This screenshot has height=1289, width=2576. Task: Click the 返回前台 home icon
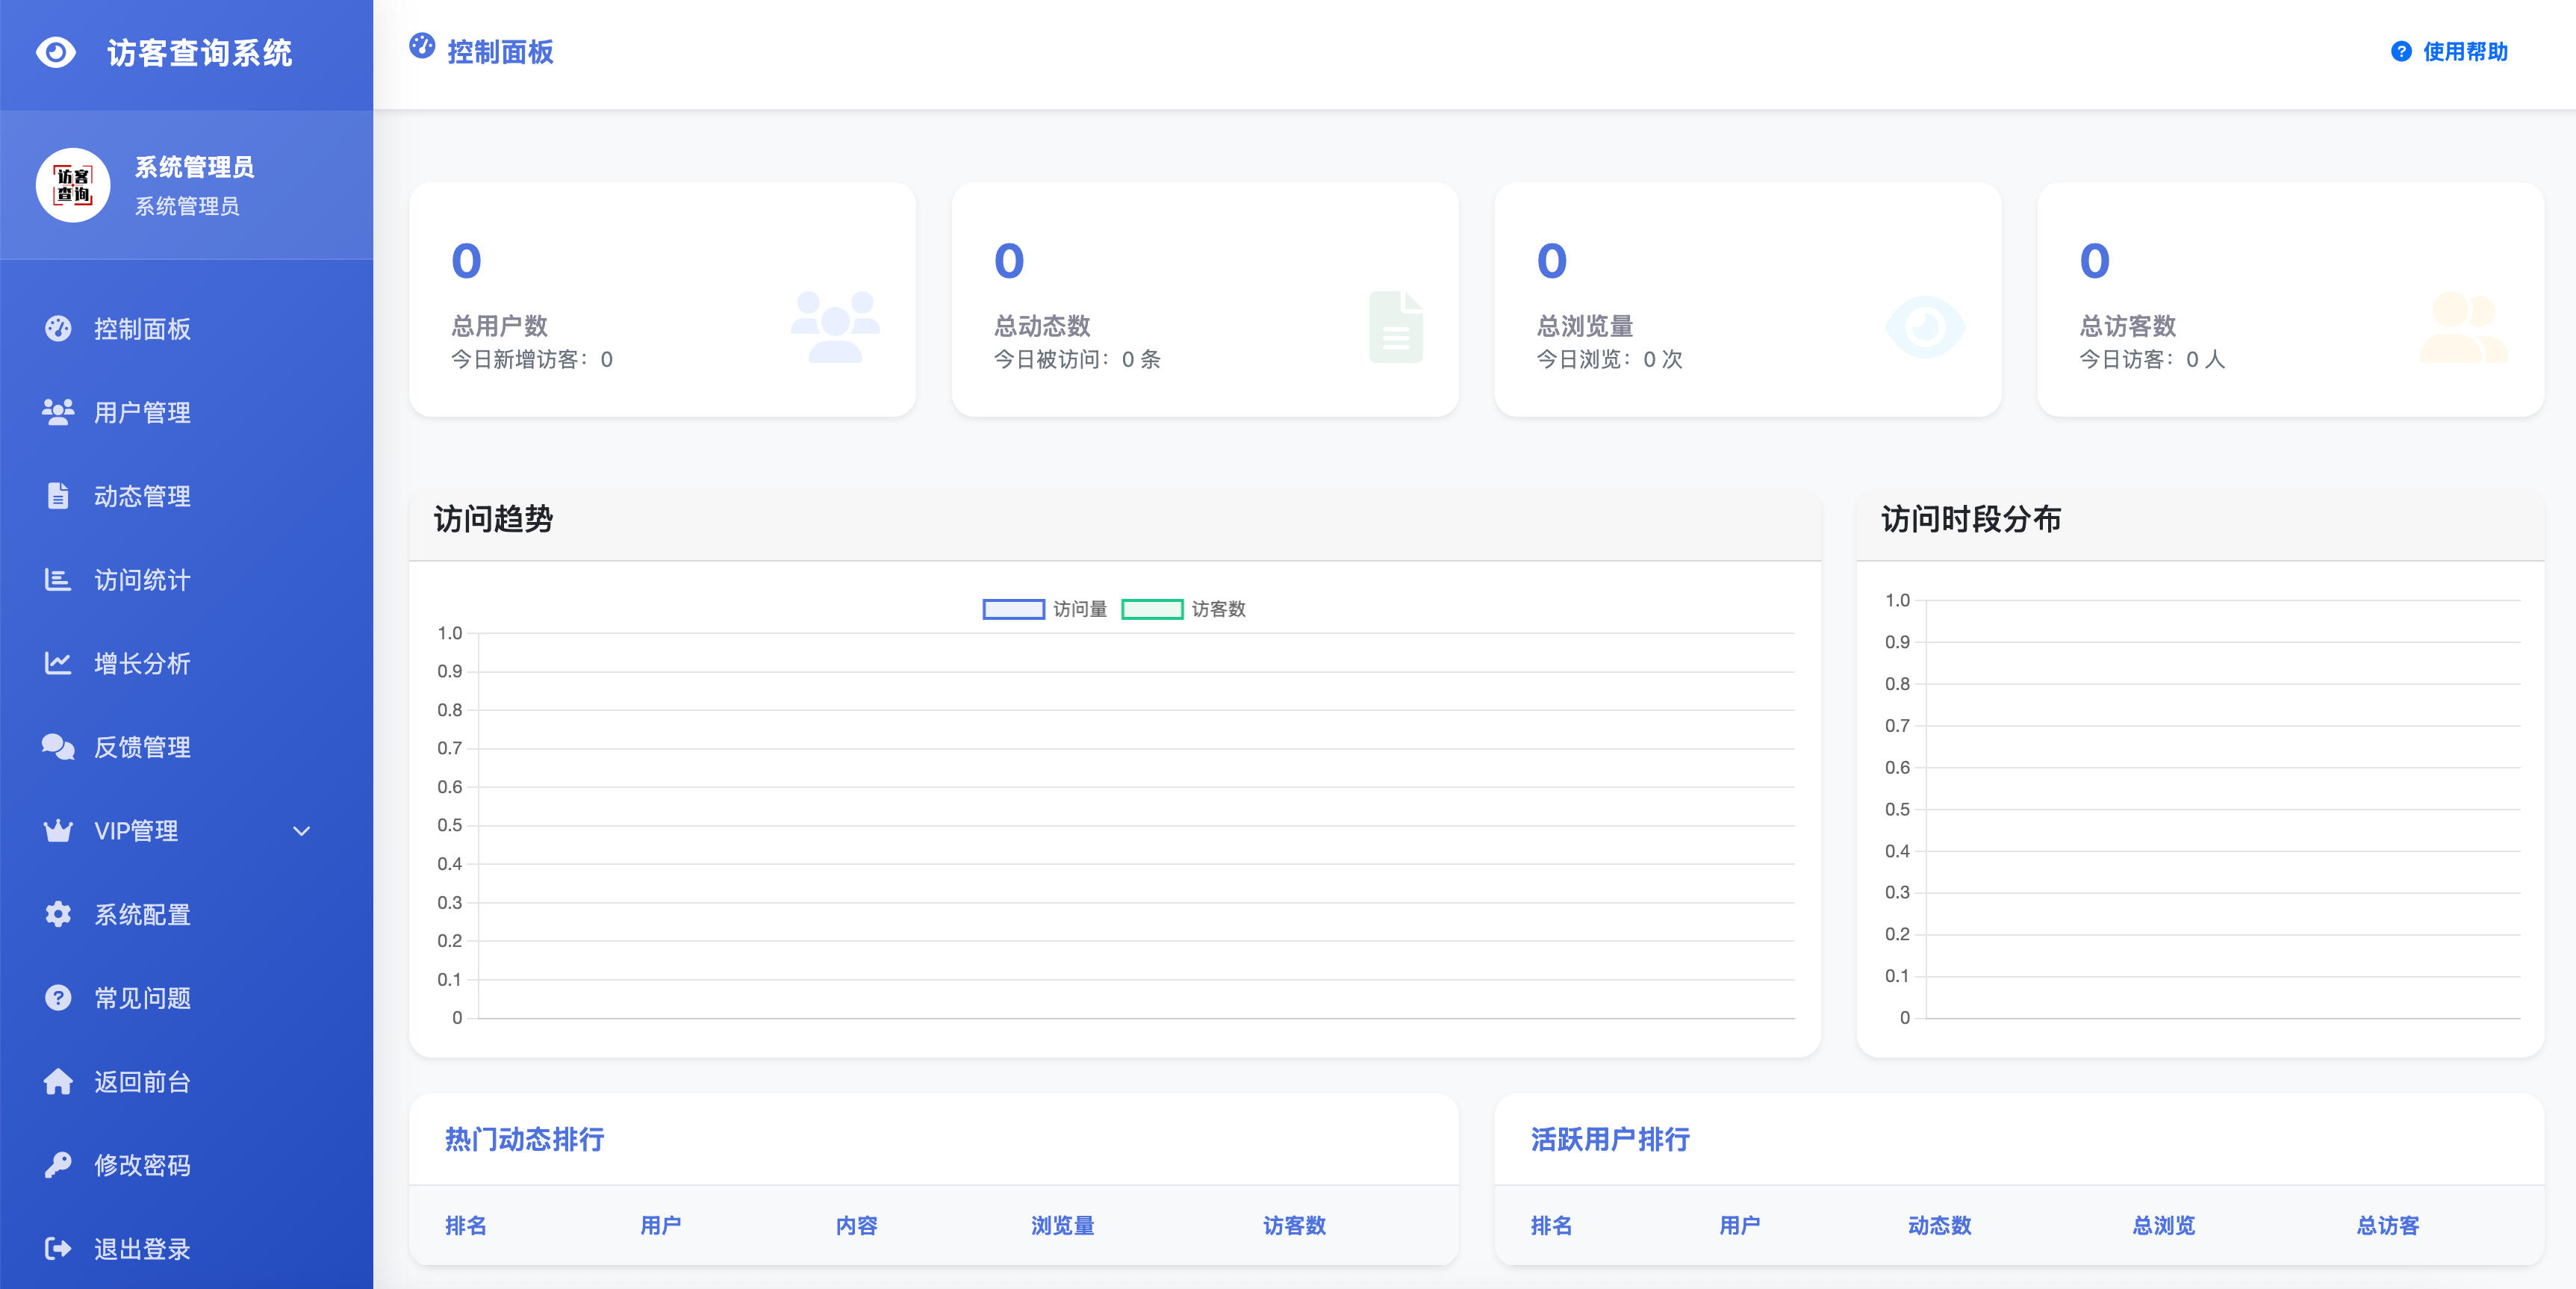(58, 1081)
